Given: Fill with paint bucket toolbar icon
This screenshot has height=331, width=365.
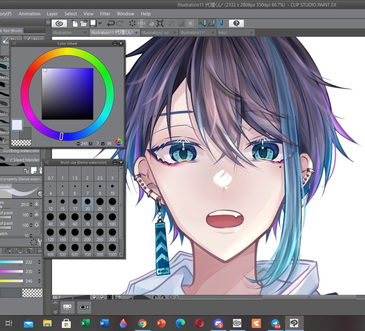Looking at the screenshot, I should coord(151,23).
